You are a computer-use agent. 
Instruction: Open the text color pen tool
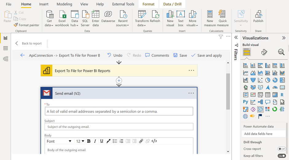pos(108,141)
